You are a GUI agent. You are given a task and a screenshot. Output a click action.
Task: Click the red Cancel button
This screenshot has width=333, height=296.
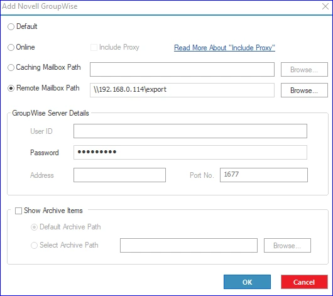pos(304,282)
